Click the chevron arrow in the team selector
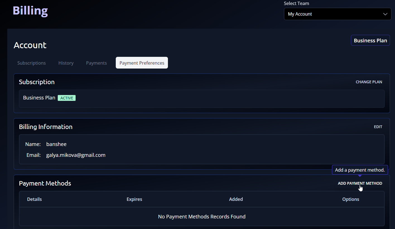This screenshot has height=229, width=395. coord(385,14)
